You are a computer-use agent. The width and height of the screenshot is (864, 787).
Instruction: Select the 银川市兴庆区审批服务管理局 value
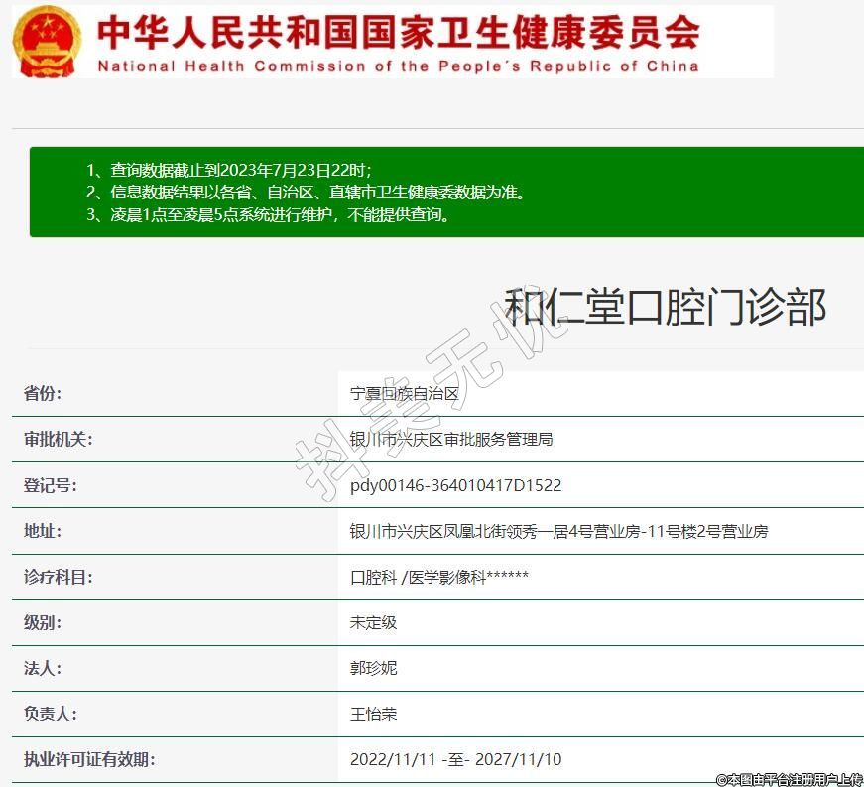point(451,439)
